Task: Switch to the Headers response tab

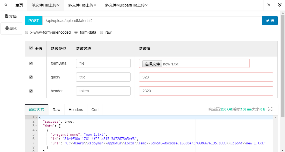Action: [76, 110]
